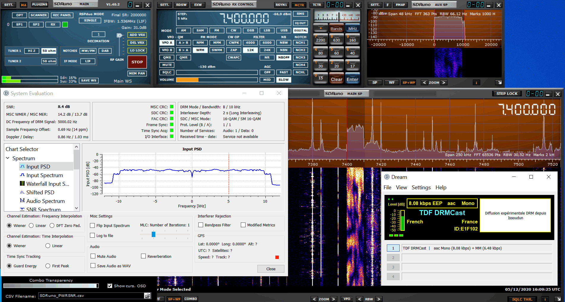
Task: Click the decimal point keypad button
Action: [320, 28]
